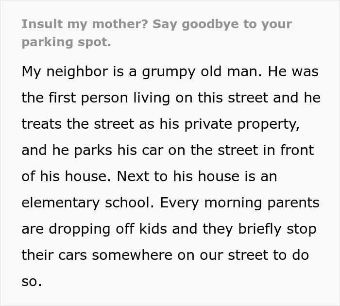Click the phrase 'old man.'

(231, 71)
